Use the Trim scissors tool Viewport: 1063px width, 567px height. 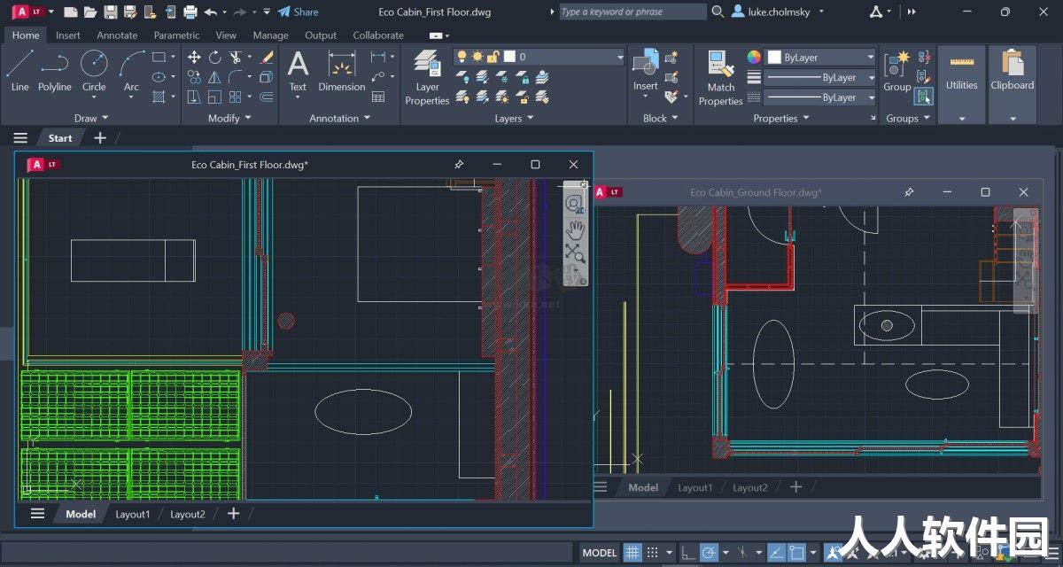236,57
